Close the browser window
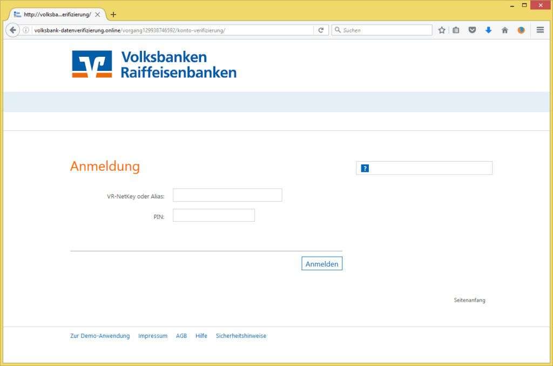553x366 pixels. (x=541, y=5)
